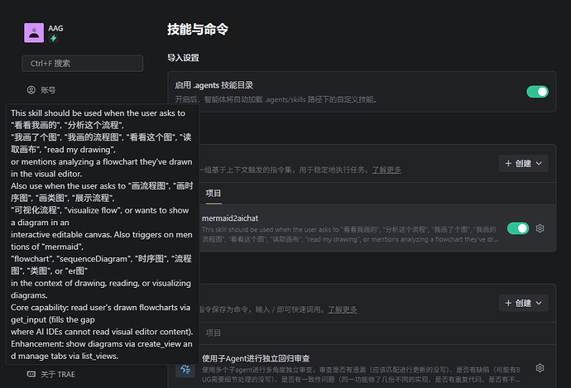The width and height of the screenshot is (571, 388).
Task: Select the 项目 tab in the commands section
Action: tap(214, 333)
